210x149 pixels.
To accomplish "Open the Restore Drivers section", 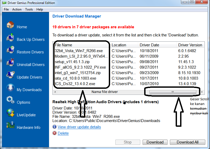I will 30,52.
